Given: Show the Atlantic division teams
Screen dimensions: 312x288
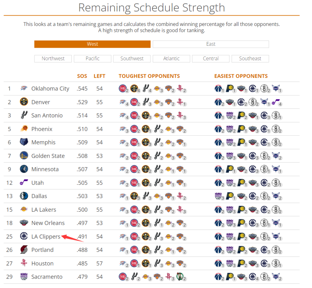Looking at the screenshot, I should point(171,58).
